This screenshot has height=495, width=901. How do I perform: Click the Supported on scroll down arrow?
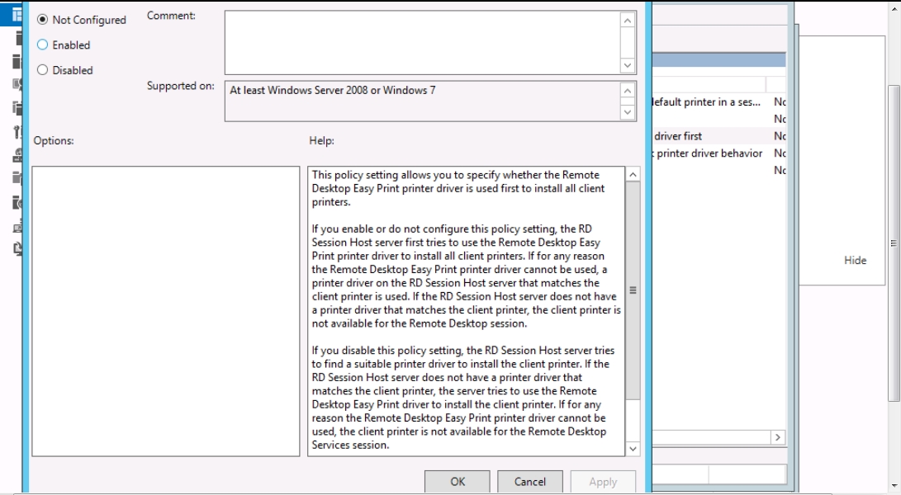628,112
